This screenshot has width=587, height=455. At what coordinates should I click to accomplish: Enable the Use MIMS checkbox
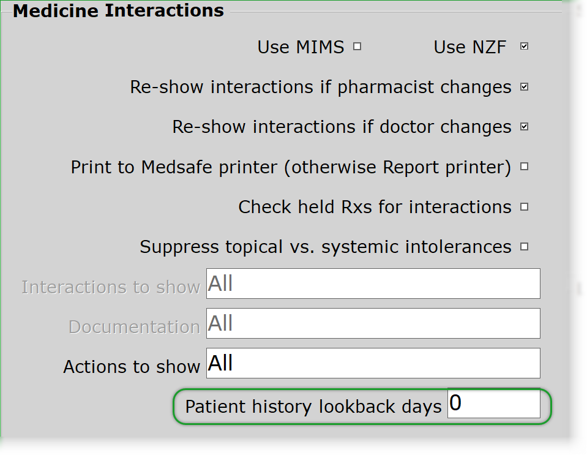[x=357, y=47]
